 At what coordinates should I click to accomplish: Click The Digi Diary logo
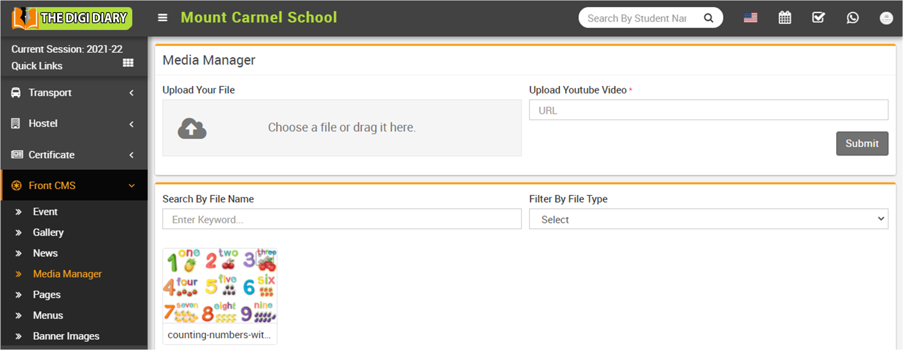coord(72,18)
